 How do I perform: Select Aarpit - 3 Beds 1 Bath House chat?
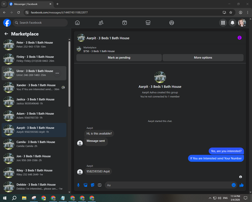(x=34, y=130)
